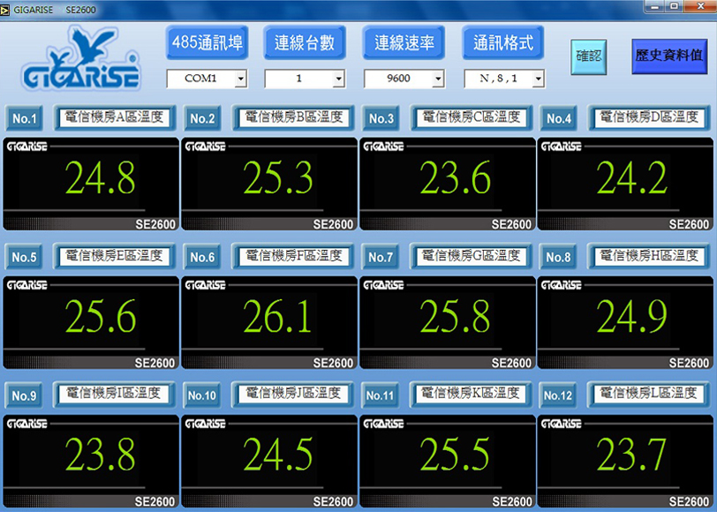Click the No.6 label
The image size is (717, 512).
point(202,257)
